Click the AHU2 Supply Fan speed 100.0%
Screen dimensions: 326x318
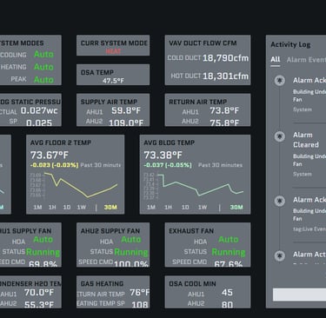pos(131,264)
